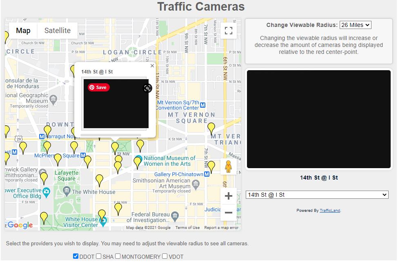Click the Federal Bureau of Investigation icon
This screenshot has width=407, height=271.
[x=175, y=216]
